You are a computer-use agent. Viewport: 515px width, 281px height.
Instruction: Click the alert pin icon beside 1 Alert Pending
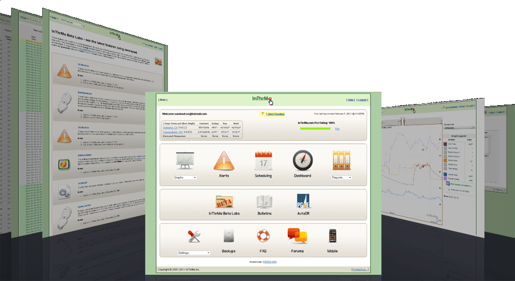(262, 113)
